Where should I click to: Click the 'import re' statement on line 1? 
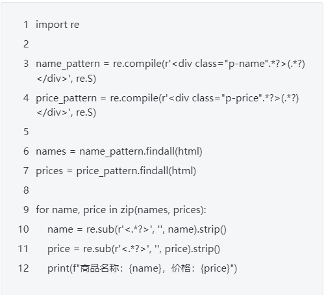[58, 25]
